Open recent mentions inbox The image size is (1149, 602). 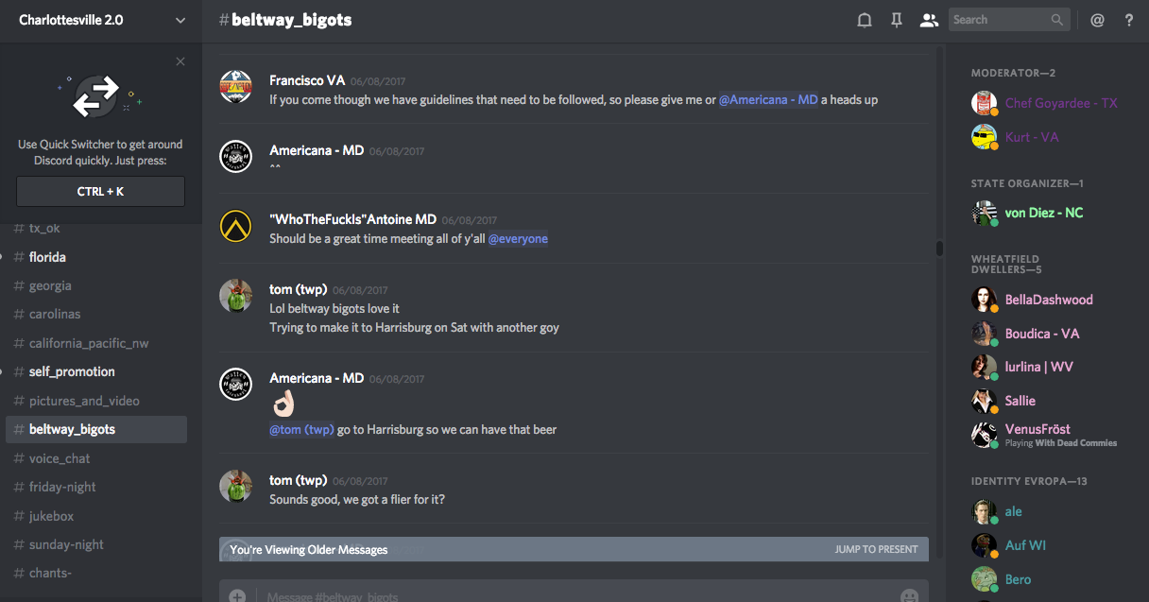pyautogui.click(x=1097, y=20)
